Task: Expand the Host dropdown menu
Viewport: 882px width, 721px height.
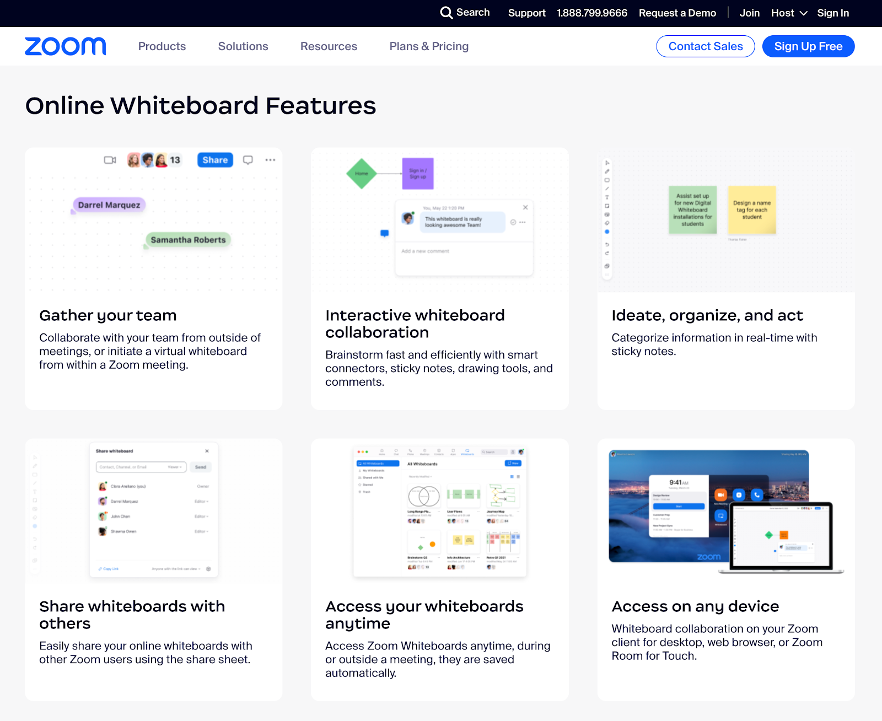Action: coord(789,13)
